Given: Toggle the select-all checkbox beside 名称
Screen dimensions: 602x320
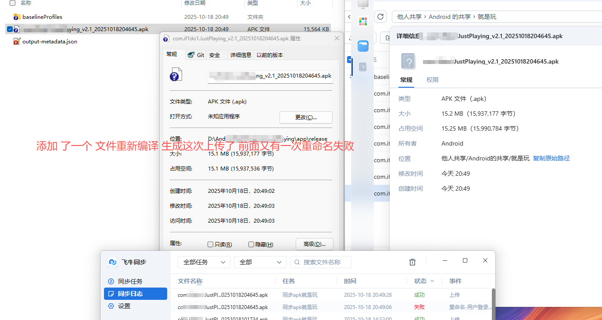Looking at the screenshot, I should 12,3.
